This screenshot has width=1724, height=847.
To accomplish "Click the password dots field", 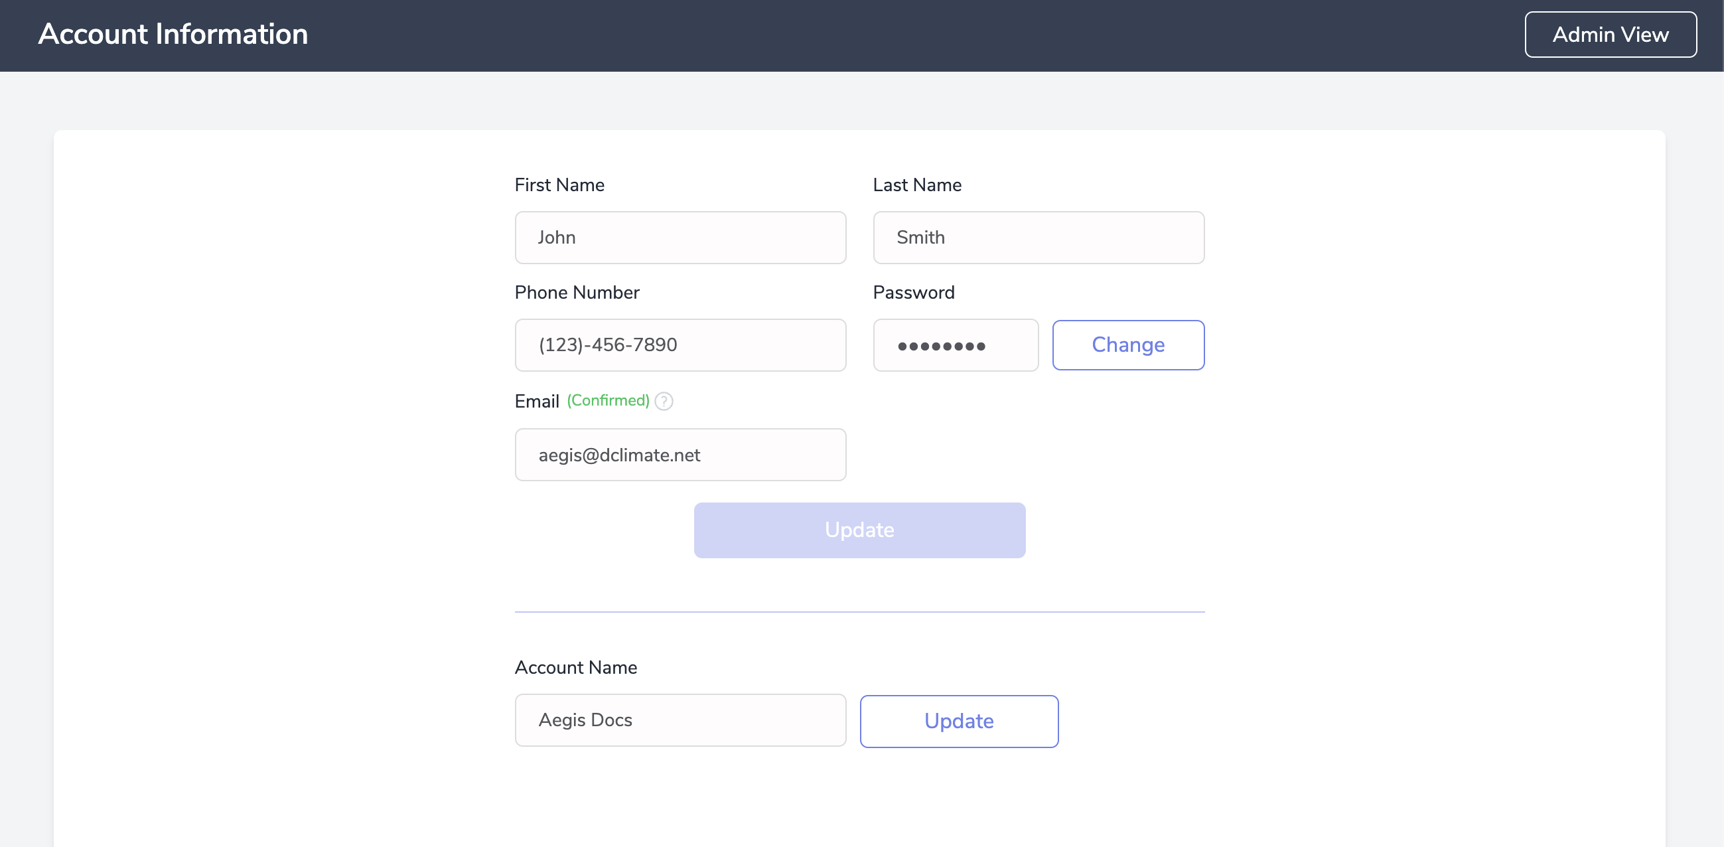I will point(956,345).
